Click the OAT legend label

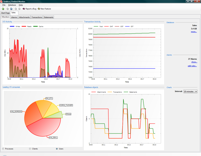click(x=111, y=26)
